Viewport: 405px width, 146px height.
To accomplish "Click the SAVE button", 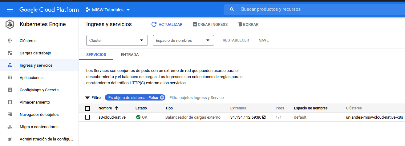I will [264, 40].
